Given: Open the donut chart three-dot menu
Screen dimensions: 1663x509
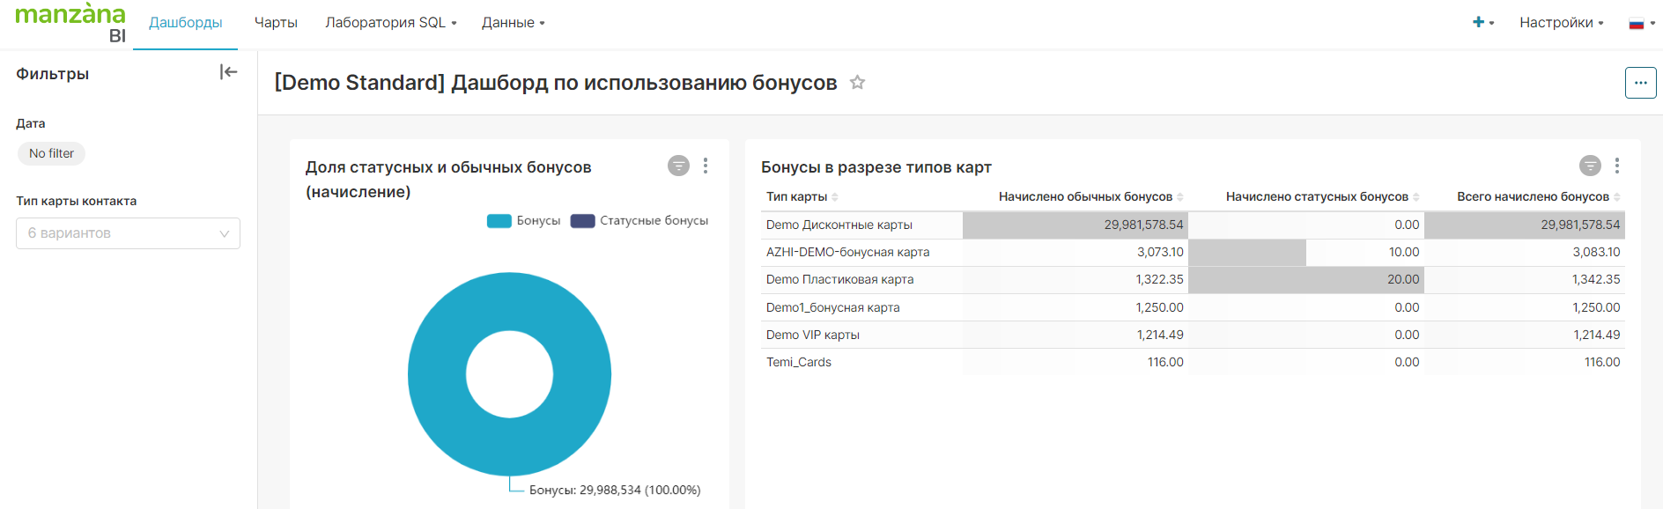Looking at the screenshot, I should 706,166.
